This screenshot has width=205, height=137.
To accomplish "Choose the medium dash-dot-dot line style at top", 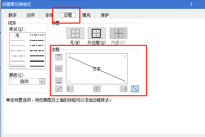I will coord(37,35).
